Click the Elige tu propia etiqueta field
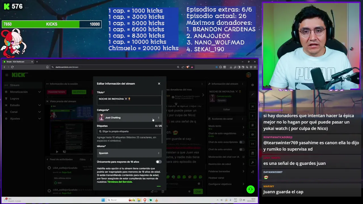Image resolution: width=363 pixels, height=204 pixels. (129, 131)
